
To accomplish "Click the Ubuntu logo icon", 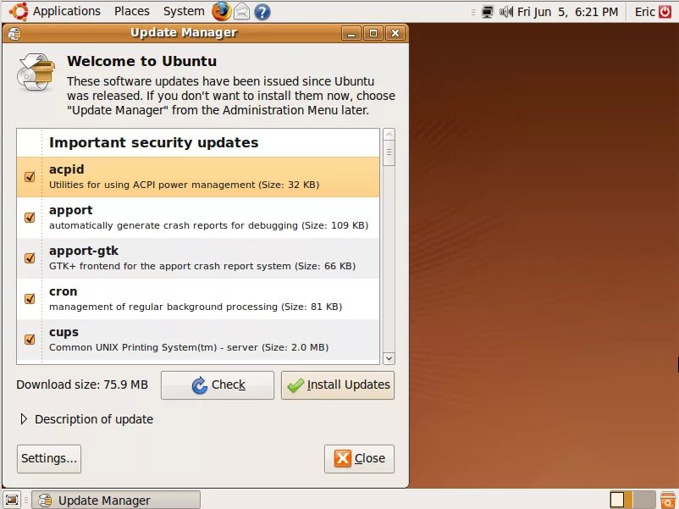I will pos(19,11).
